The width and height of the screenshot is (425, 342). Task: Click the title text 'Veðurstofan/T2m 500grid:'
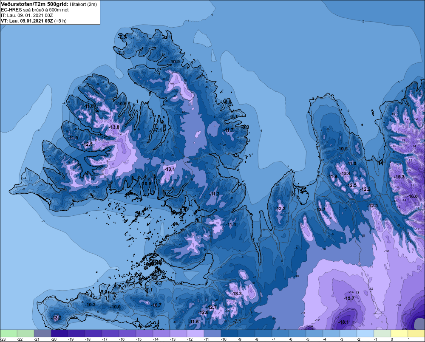tap(35, 4)
